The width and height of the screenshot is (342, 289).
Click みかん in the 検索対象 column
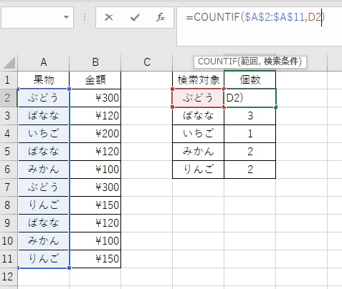pyautogui.click(x=198, y=152)
